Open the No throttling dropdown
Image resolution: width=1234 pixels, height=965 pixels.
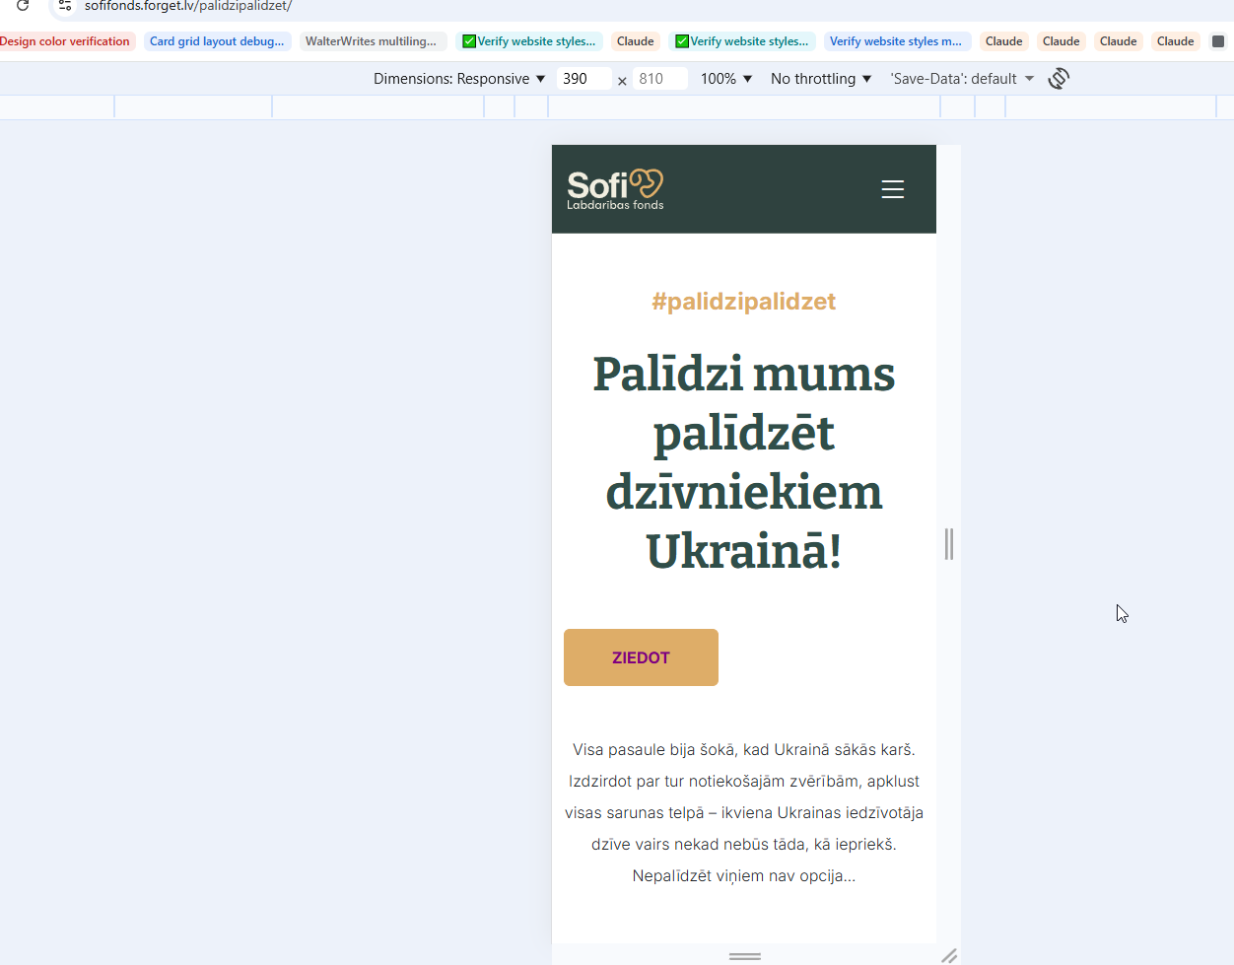pyautogui.click(x=821, y=79)
